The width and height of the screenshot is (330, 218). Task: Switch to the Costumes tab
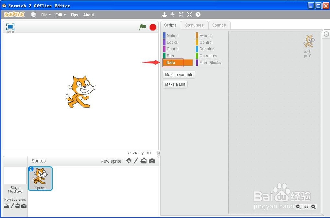point(194,25)
